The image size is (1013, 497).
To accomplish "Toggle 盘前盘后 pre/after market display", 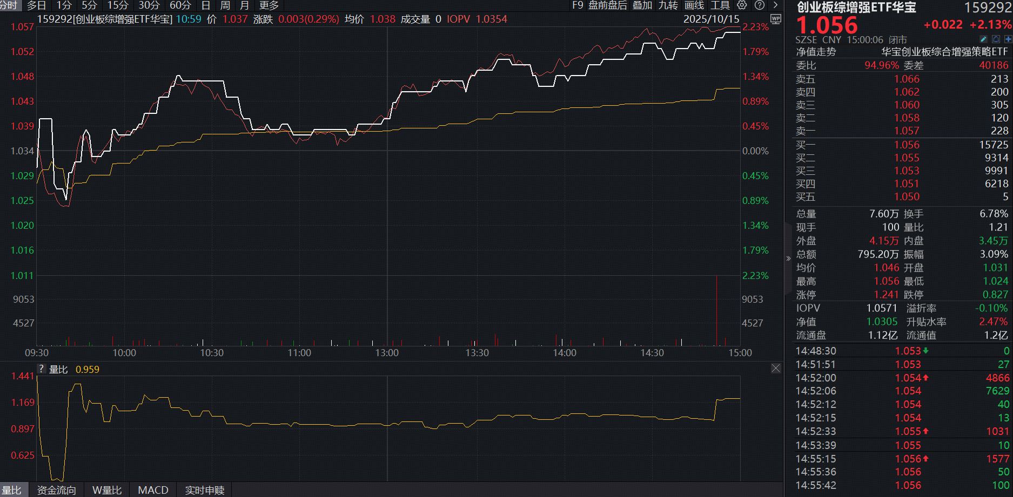I will coord(607,5).
